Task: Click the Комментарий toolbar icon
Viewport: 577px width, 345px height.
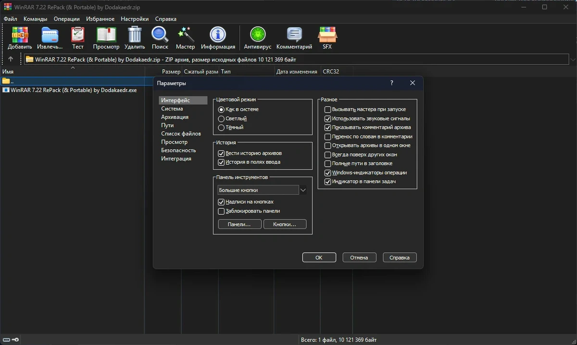Action: coord(294,38)
